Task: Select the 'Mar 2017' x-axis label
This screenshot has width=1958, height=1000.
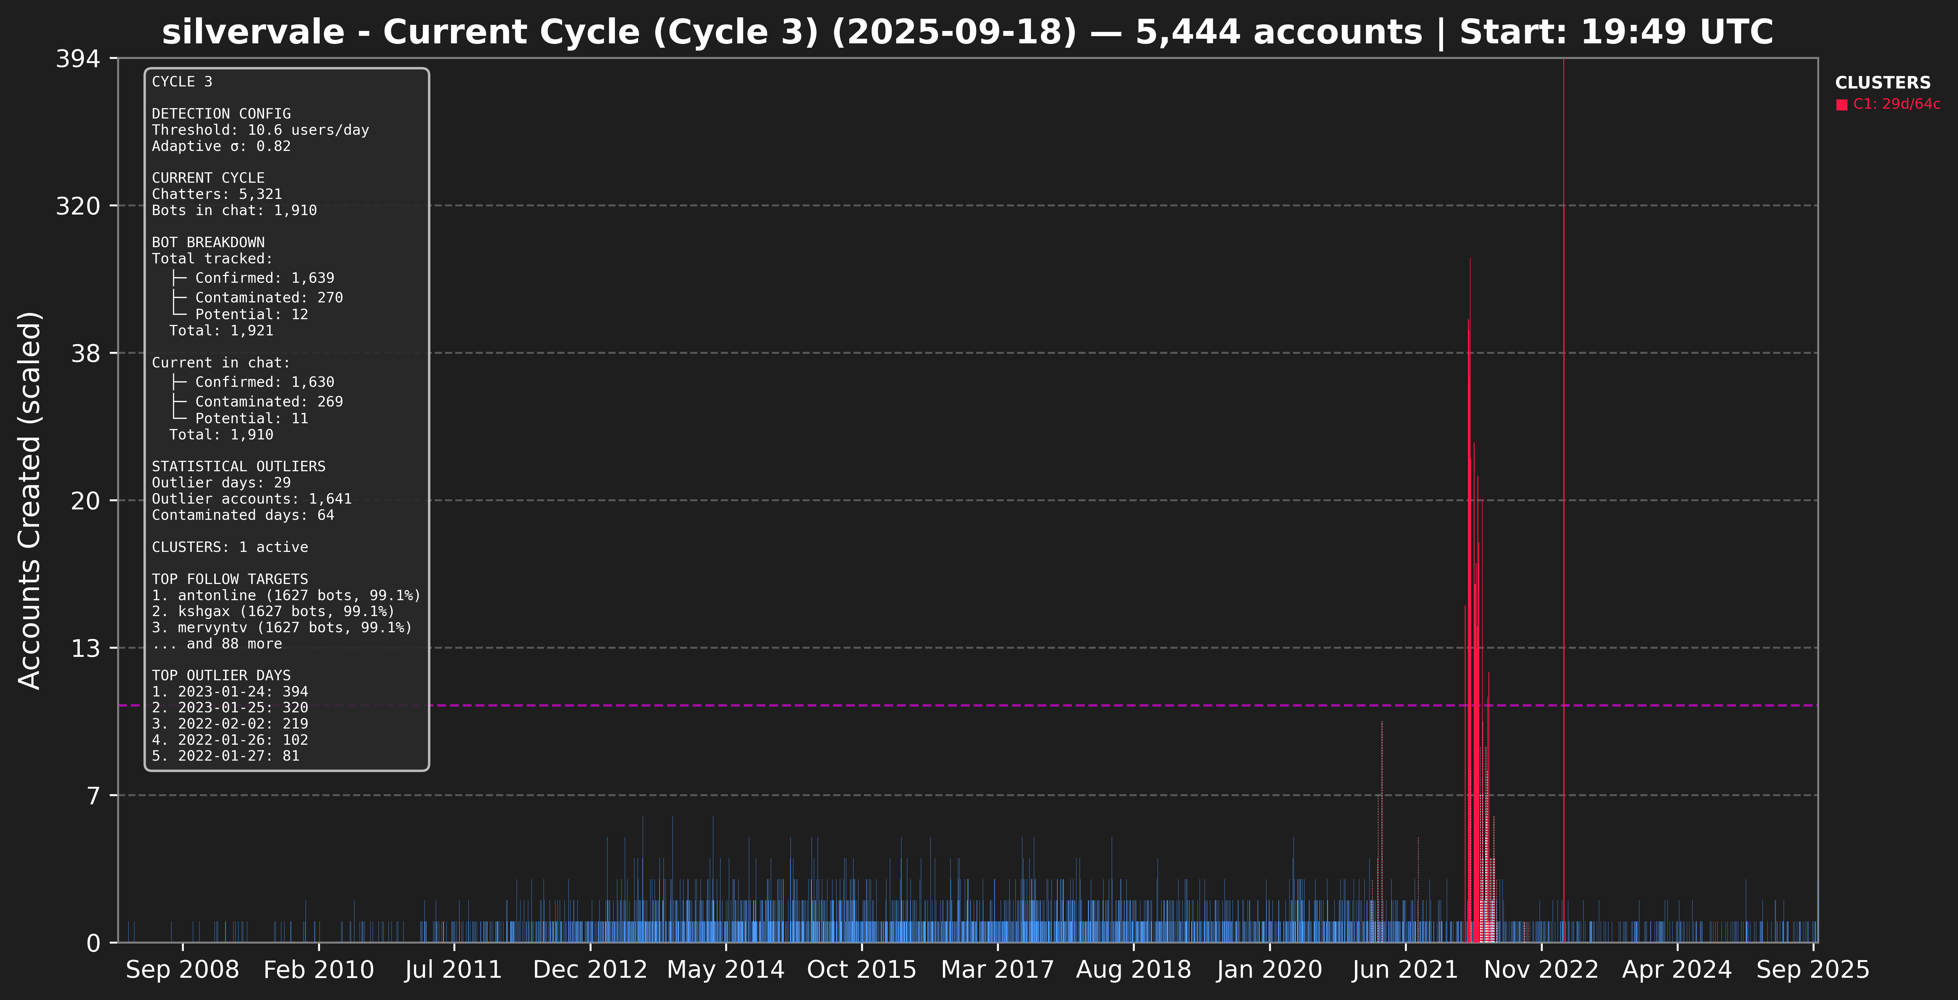Action: point(998,970)
